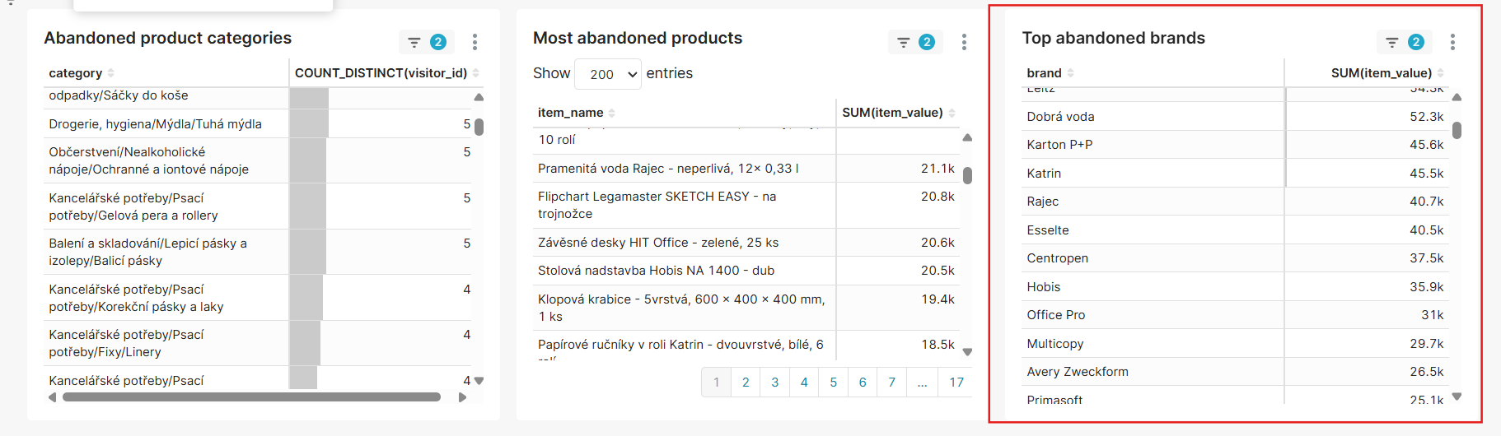The width and height of the screenshot is (1501, 436).
Task: Open kebab menu of Most abandoned products
Action: pos(964,42)
